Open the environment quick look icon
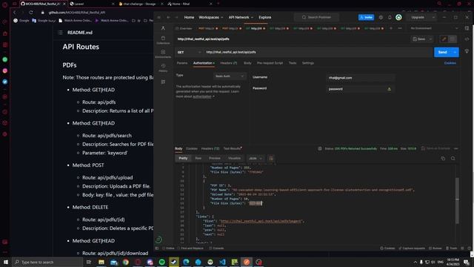The width and height of the screenshot is (474, 267). (467, 28)
